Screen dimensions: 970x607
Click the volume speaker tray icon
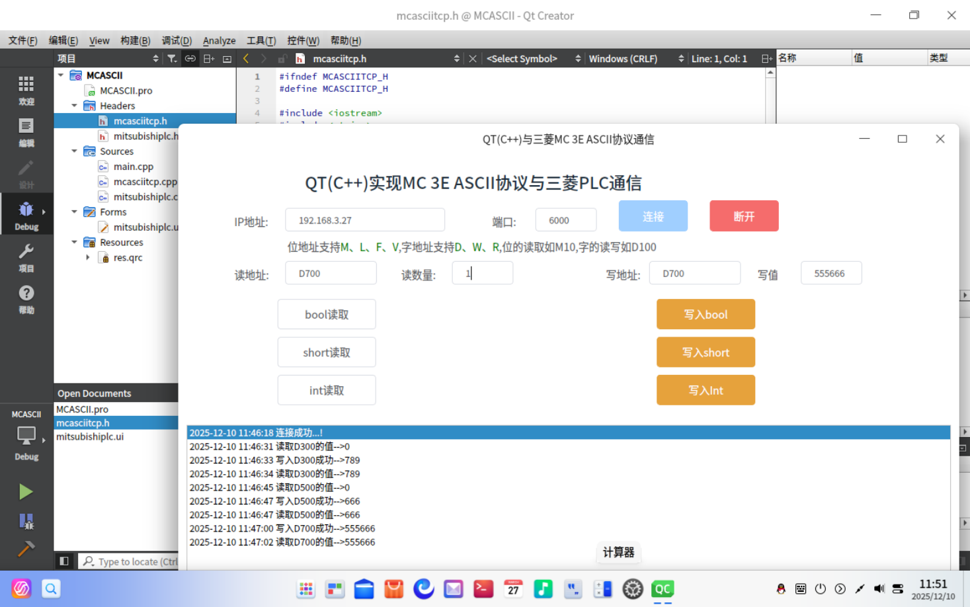pyautogui.click(x=879, y=588)
